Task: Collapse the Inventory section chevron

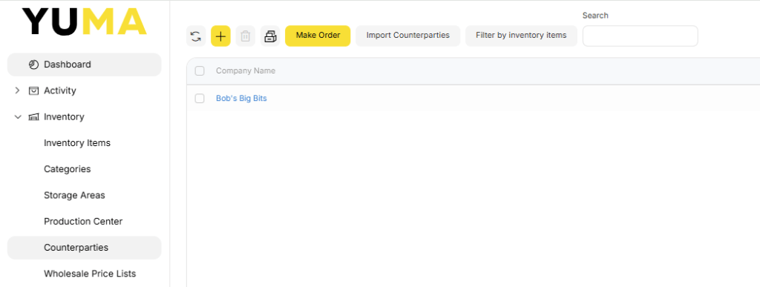Action: (18, 116)
